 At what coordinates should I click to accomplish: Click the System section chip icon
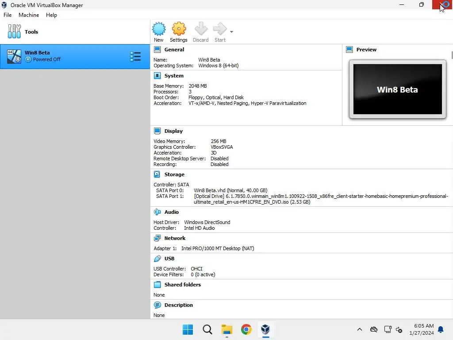click(x=157, y=76)
